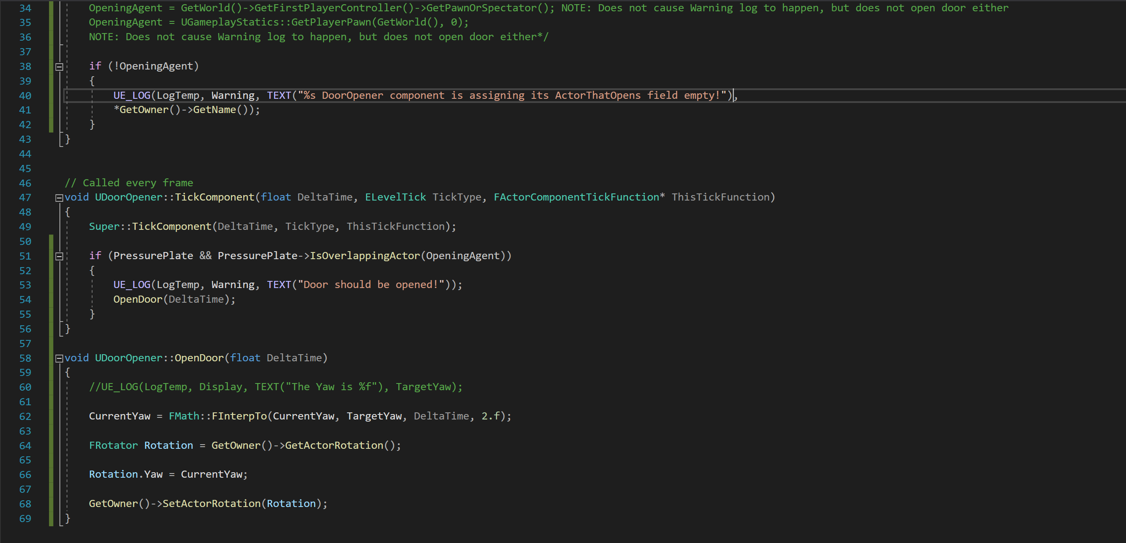Collapse the OpenDoor function fold marker
Screen dimensions: 1126x543
(x=59, y=358)
